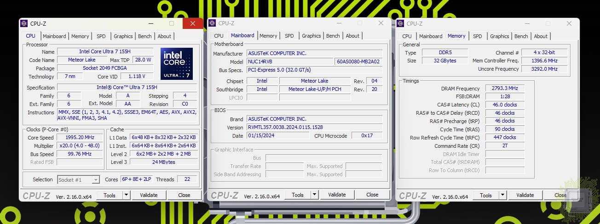Minimize the Mainboard CPU-Z window
Image resolution: width=600 pixels, height=224 pixels.
pyautogui.click(x=338, y=23)
